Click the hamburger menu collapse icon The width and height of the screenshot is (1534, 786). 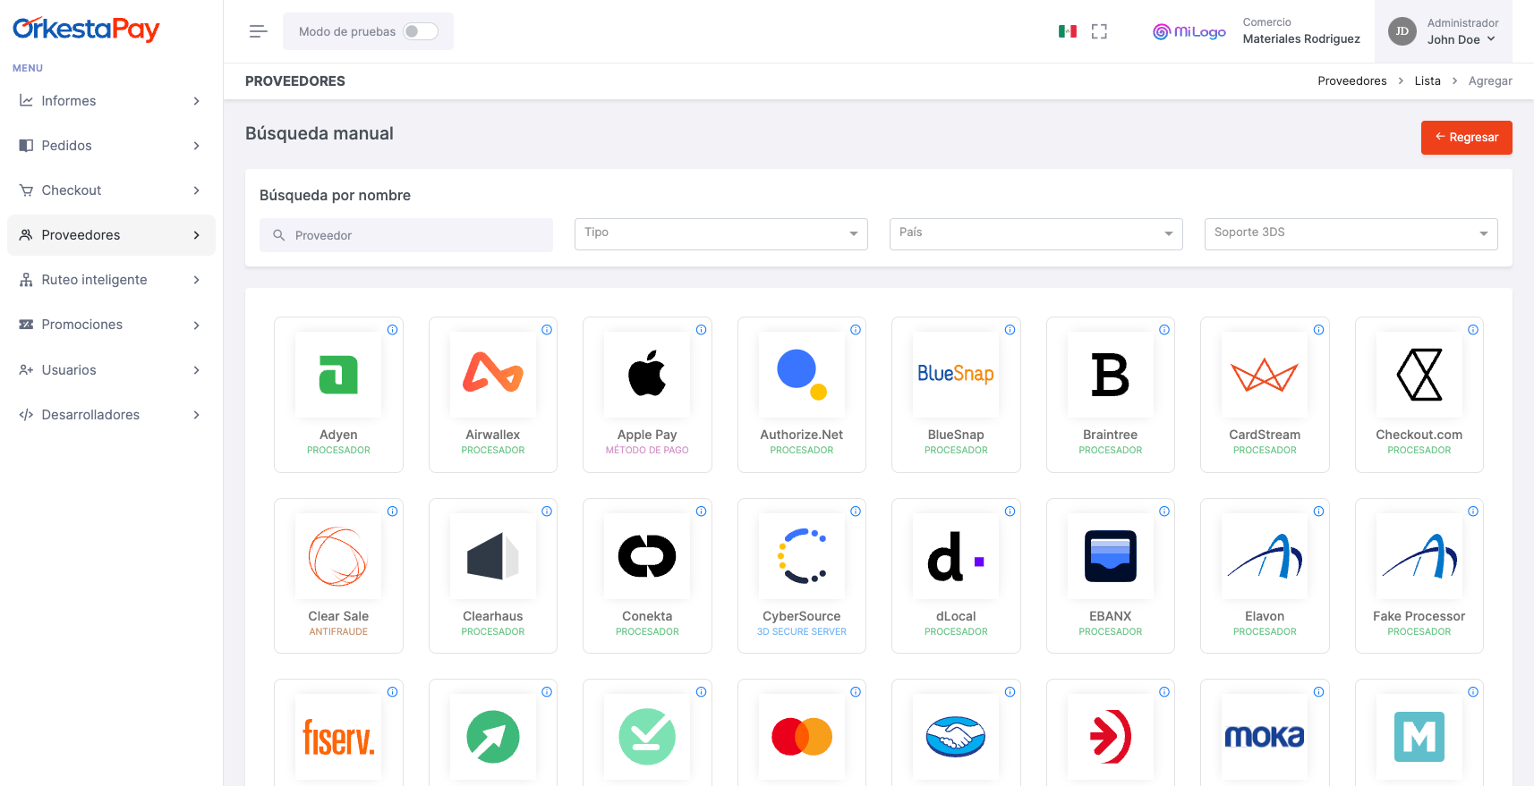click(258, 31)
